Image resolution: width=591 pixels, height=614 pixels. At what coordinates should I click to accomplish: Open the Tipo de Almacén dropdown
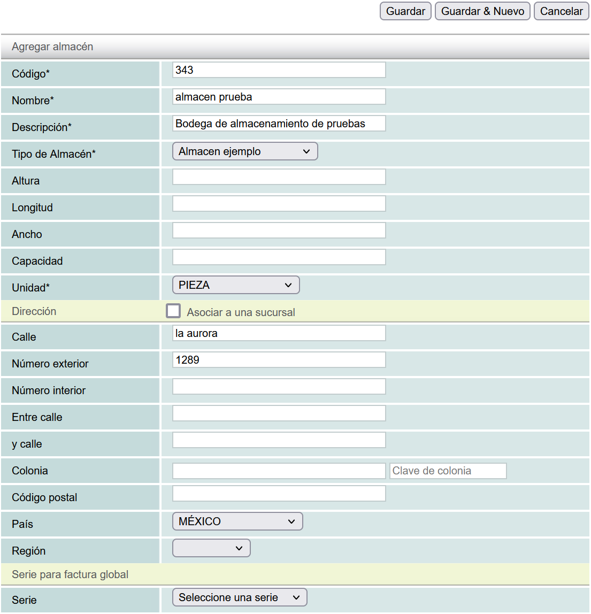(245, 151)
